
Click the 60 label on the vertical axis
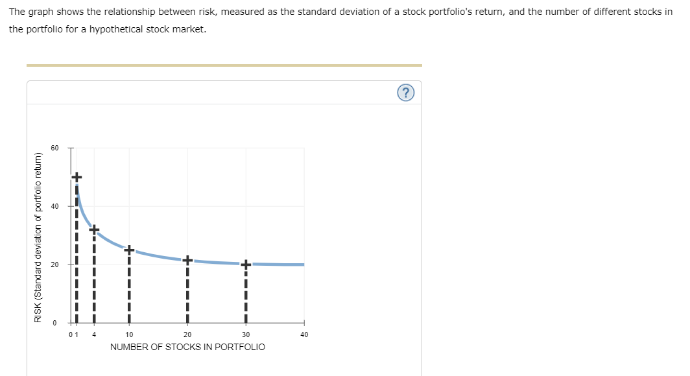point(56,147)
